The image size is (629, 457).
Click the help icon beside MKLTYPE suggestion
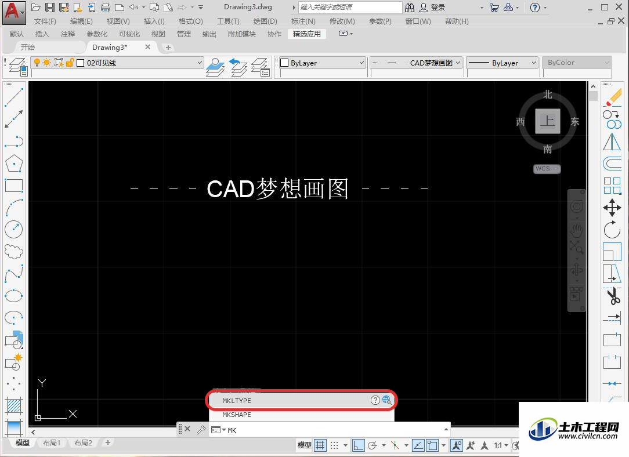pos(375,400)
